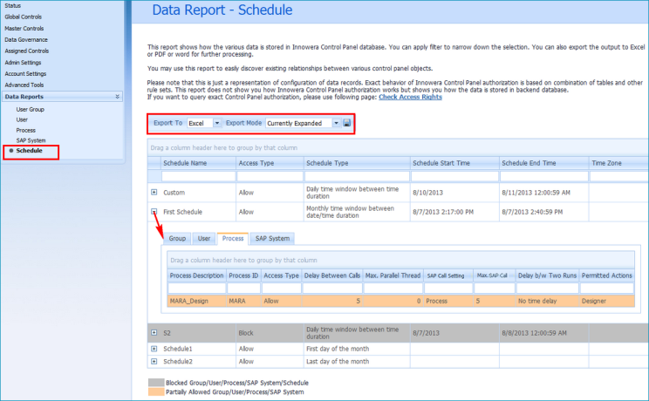Click the Schedule Type filter field
The image size is (649, 401).
357,177
